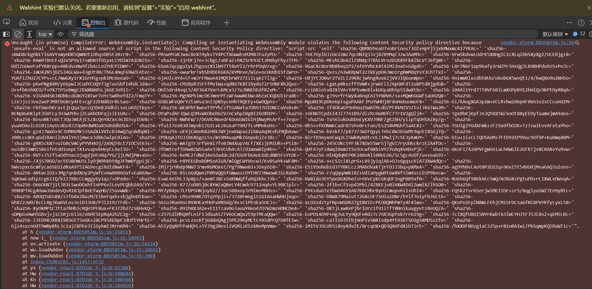Screen dimensions: 592x289
Task: Open stack link vendor-react js:8:109450
Action: point(86,285)
